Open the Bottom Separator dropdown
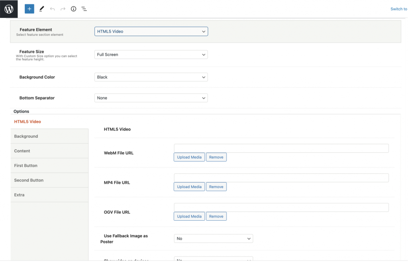 [x=151, y=98]
